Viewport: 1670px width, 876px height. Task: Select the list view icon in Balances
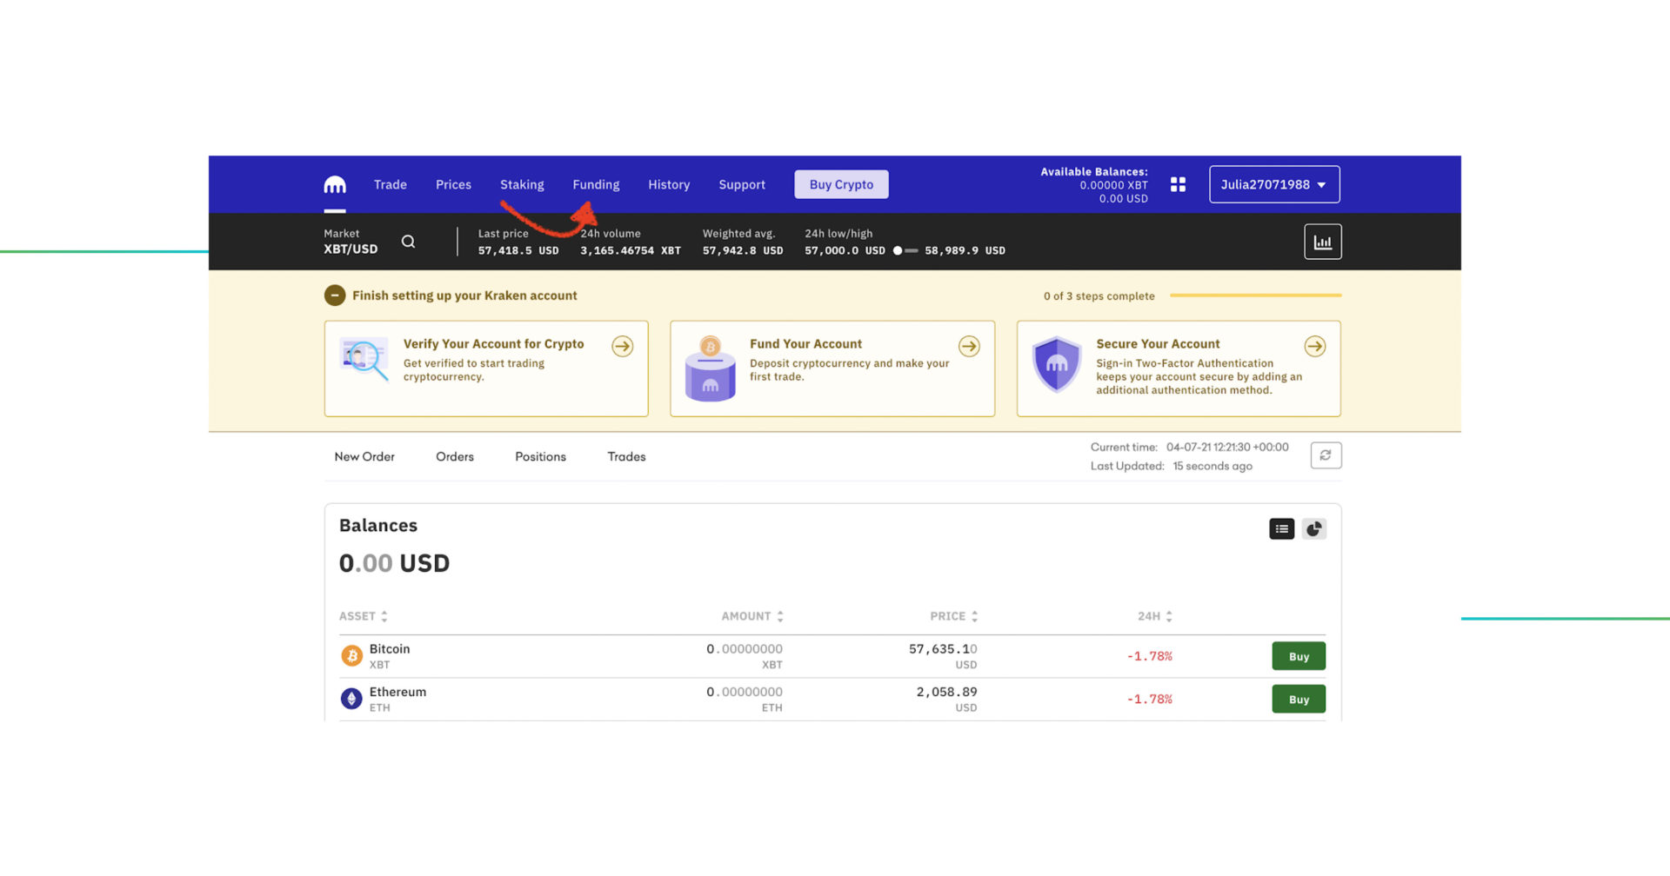coord(1281,528)
